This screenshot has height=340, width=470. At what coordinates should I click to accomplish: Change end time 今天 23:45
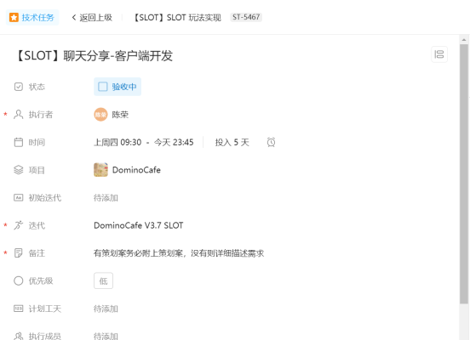tap(174, 142)
